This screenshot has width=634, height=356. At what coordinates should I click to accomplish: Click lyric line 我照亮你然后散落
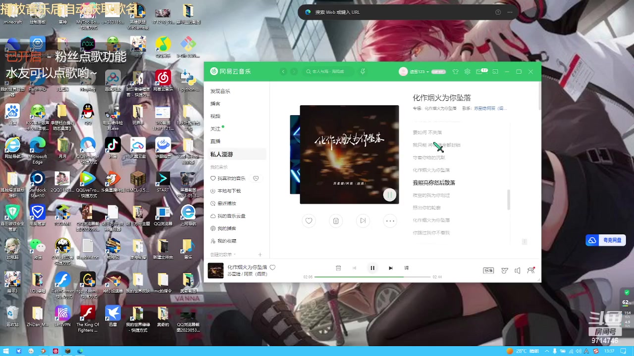(x=434, y=183)
